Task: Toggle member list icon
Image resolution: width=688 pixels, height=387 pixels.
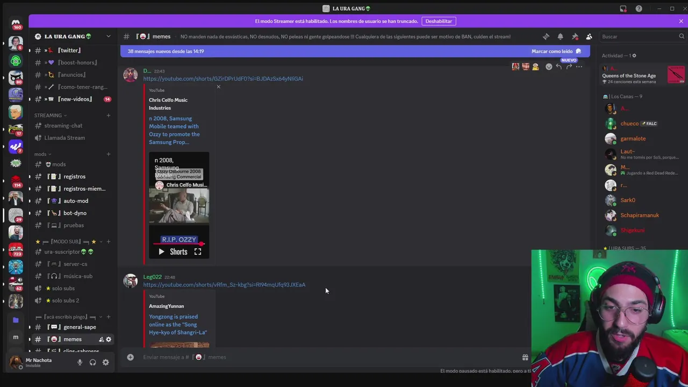Action: 589,37
